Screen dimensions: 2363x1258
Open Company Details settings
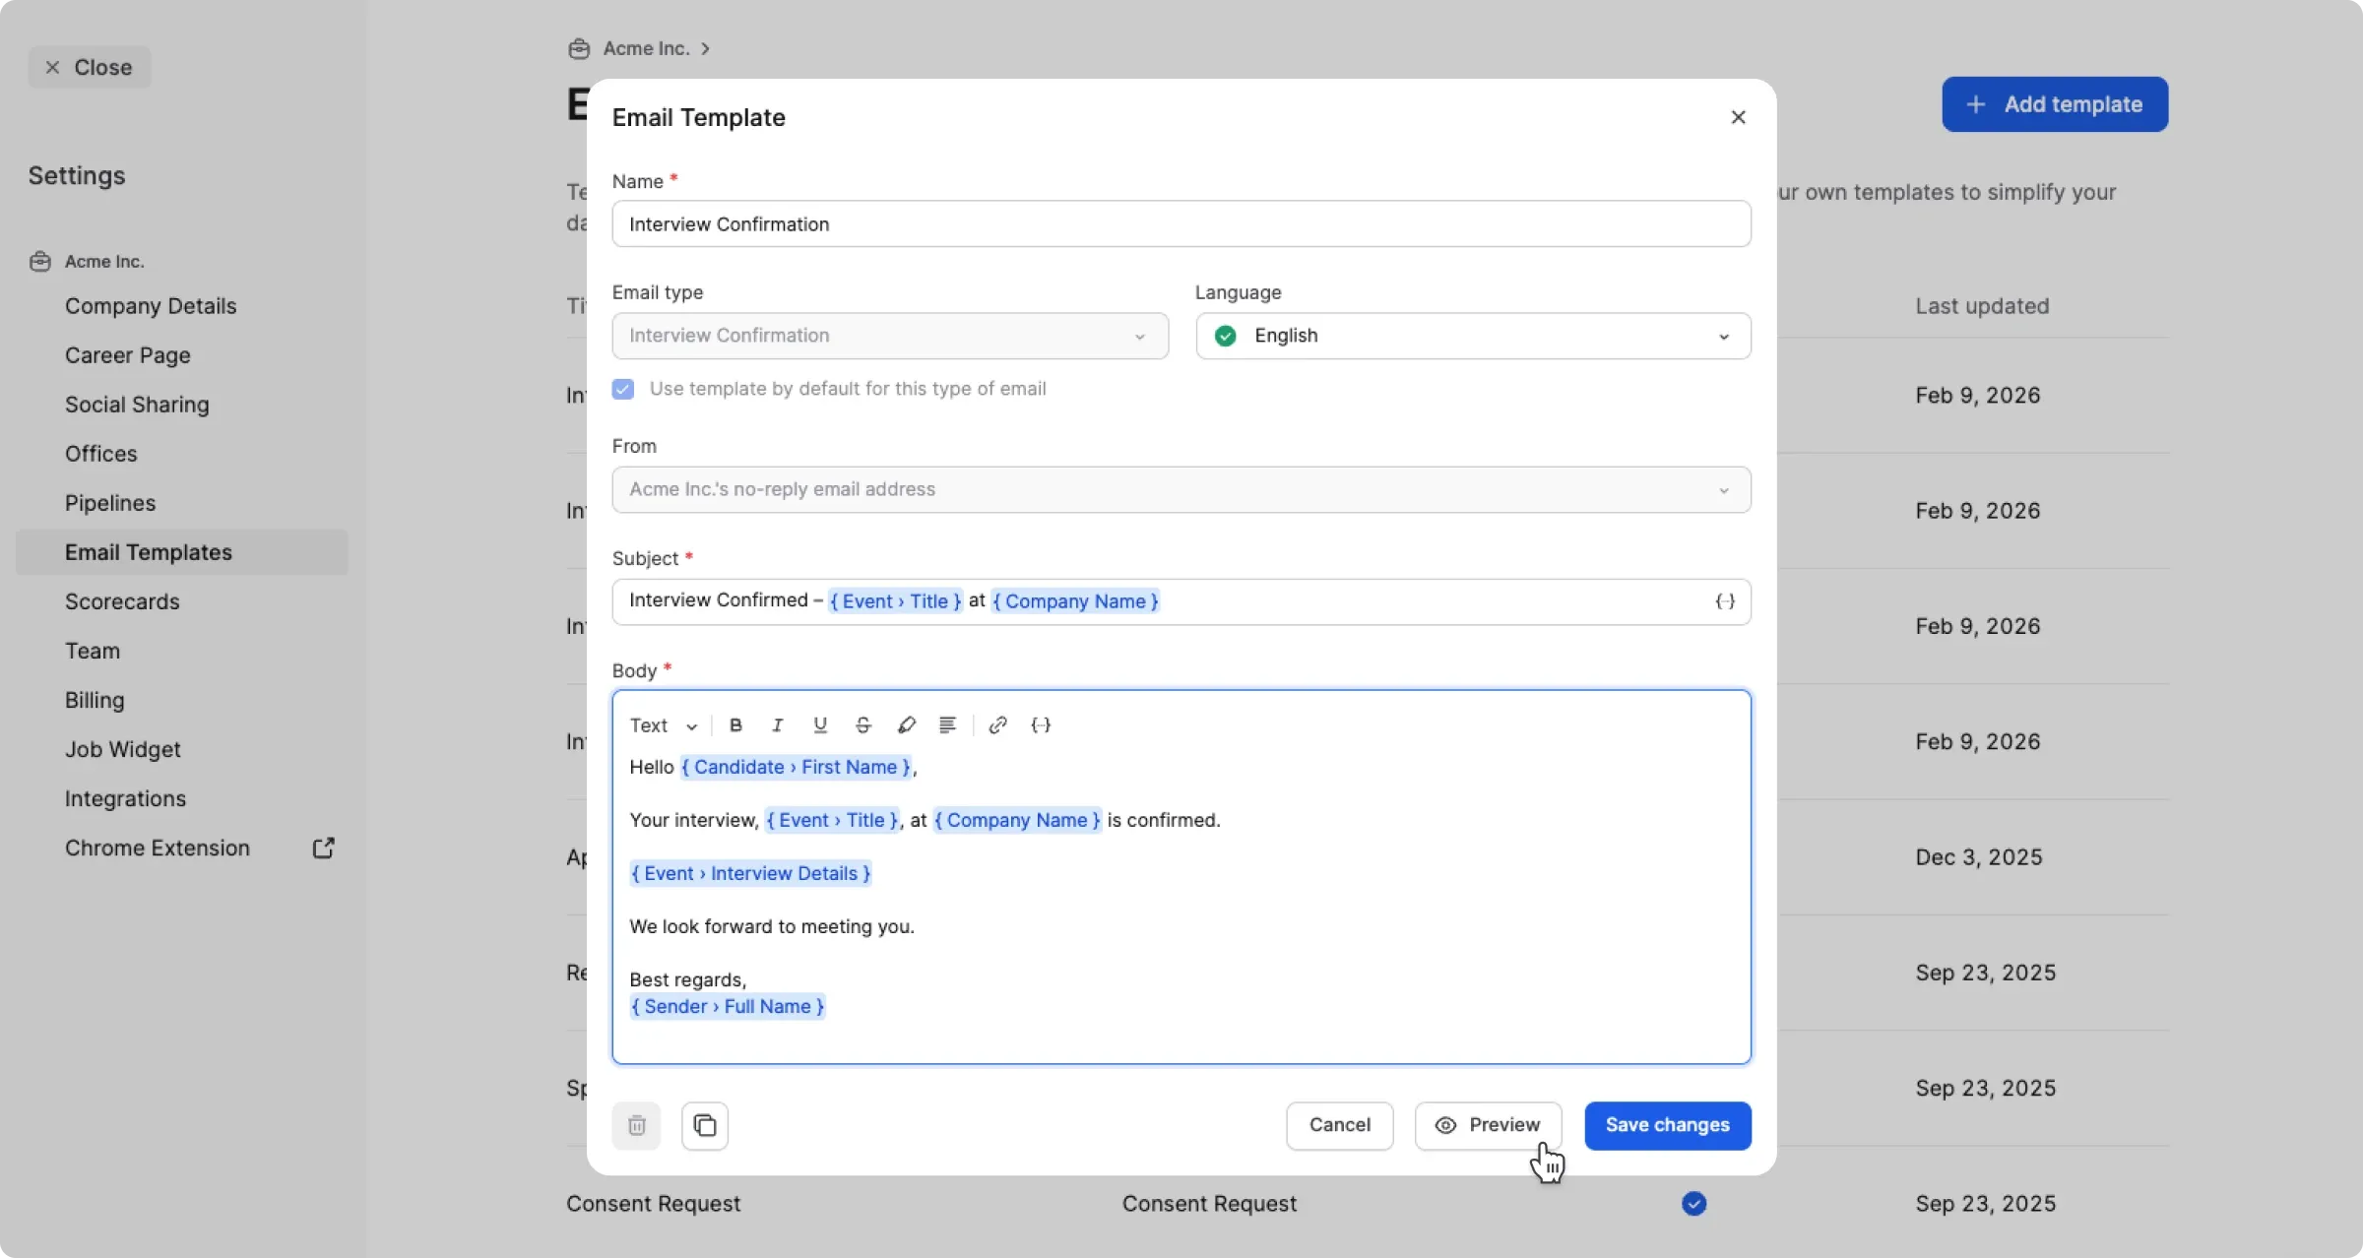coord(151,306)
